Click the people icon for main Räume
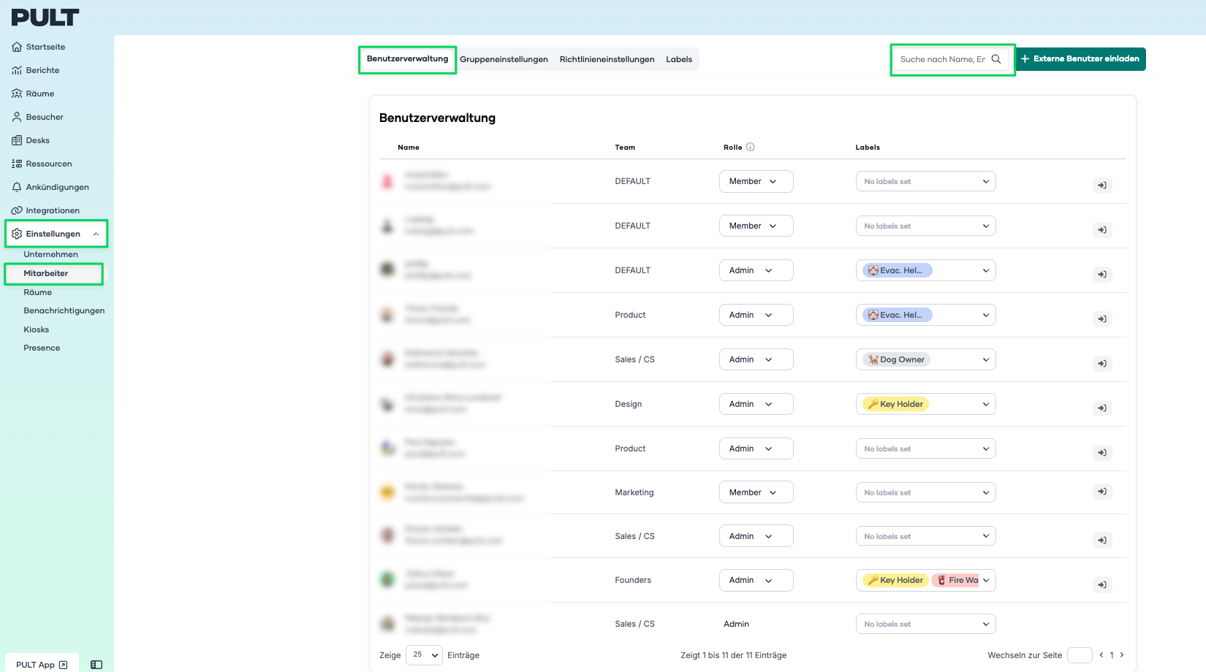The image size is (1206, 672). click(17, 93)
